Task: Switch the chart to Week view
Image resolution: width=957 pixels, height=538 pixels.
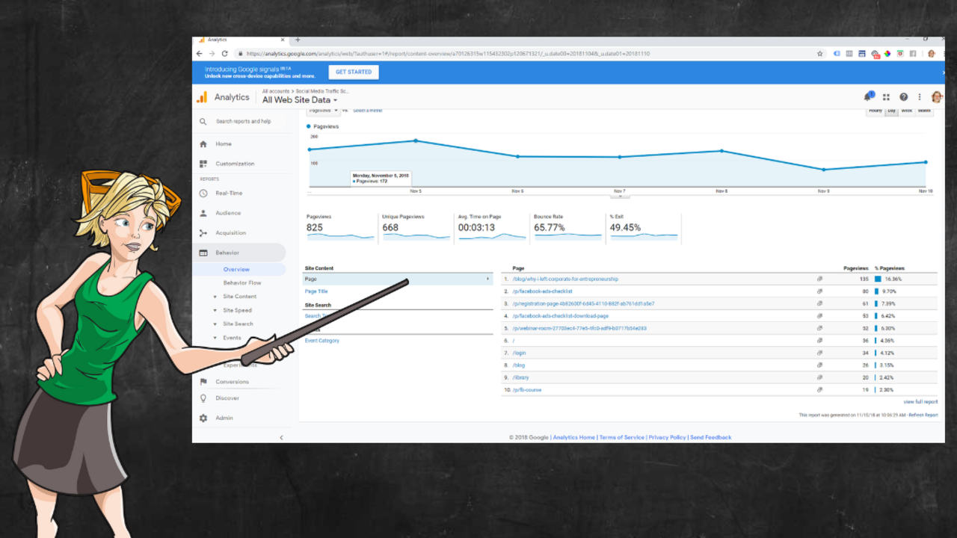Action: pos(906,111)
